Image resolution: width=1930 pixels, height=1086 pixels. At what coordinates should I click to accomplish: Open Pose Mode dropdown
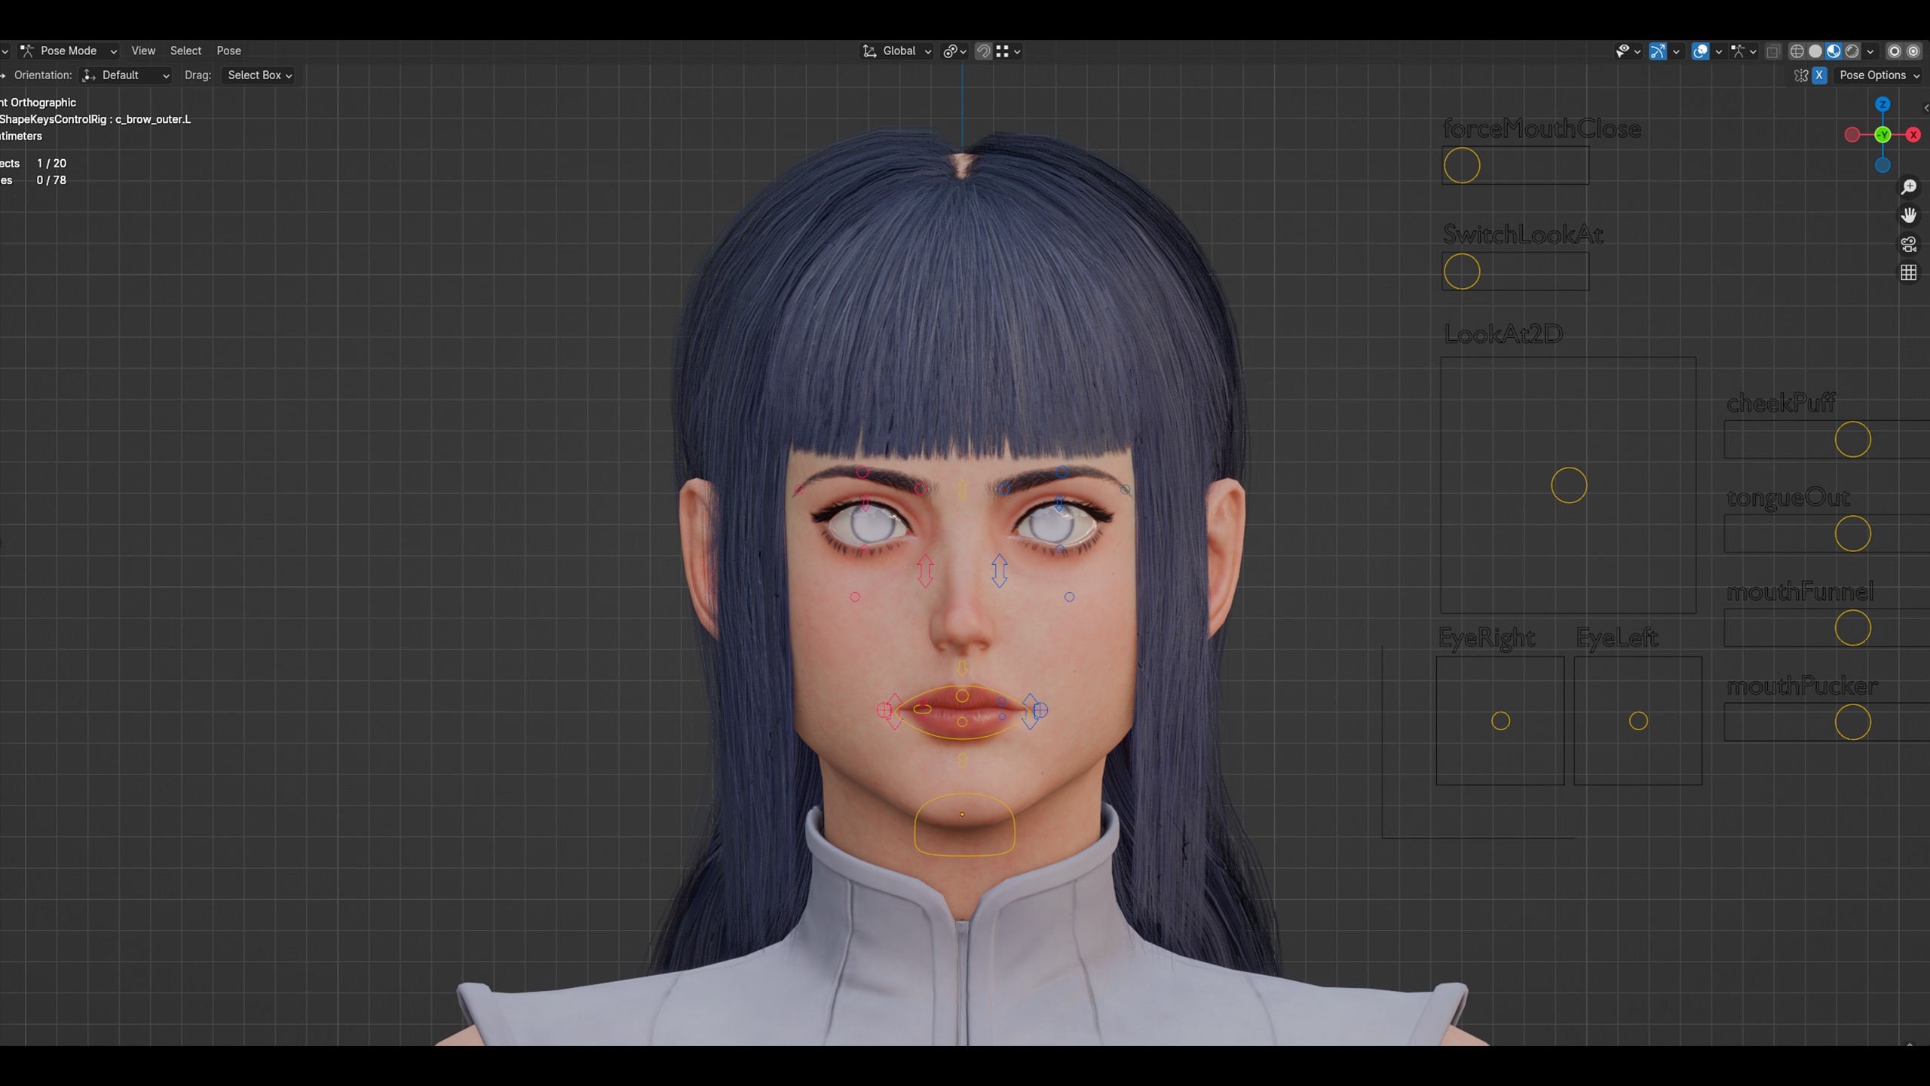69,51
